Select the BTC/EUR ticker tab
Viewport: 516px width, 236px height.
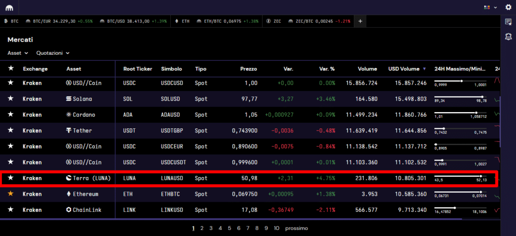(59, 21)
